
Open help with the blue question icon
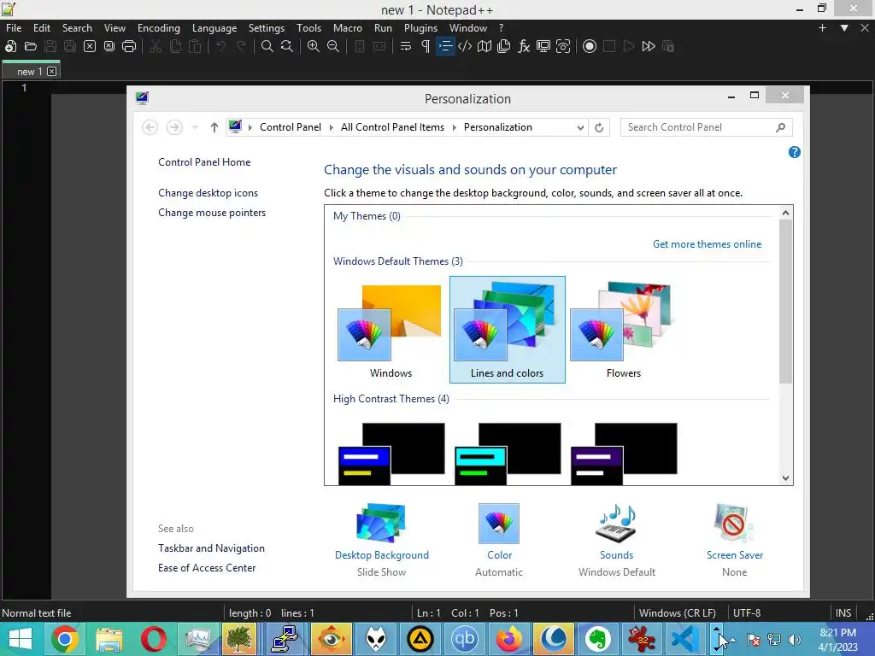(795, 152)
